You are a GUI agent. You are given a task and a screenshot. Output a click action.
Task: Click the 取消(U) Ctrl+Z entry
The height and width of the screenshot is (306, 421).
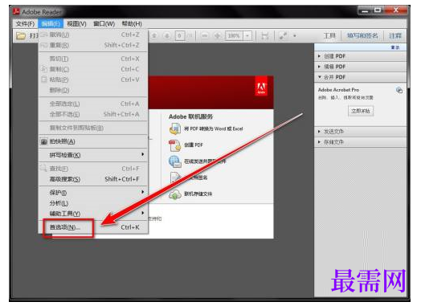93,35
